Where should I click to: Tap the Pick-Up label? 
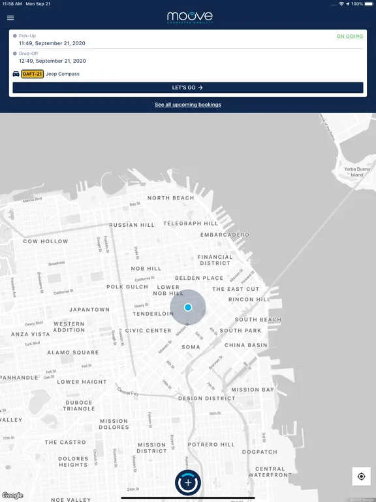pyautogui.click(x=27, y=36)
